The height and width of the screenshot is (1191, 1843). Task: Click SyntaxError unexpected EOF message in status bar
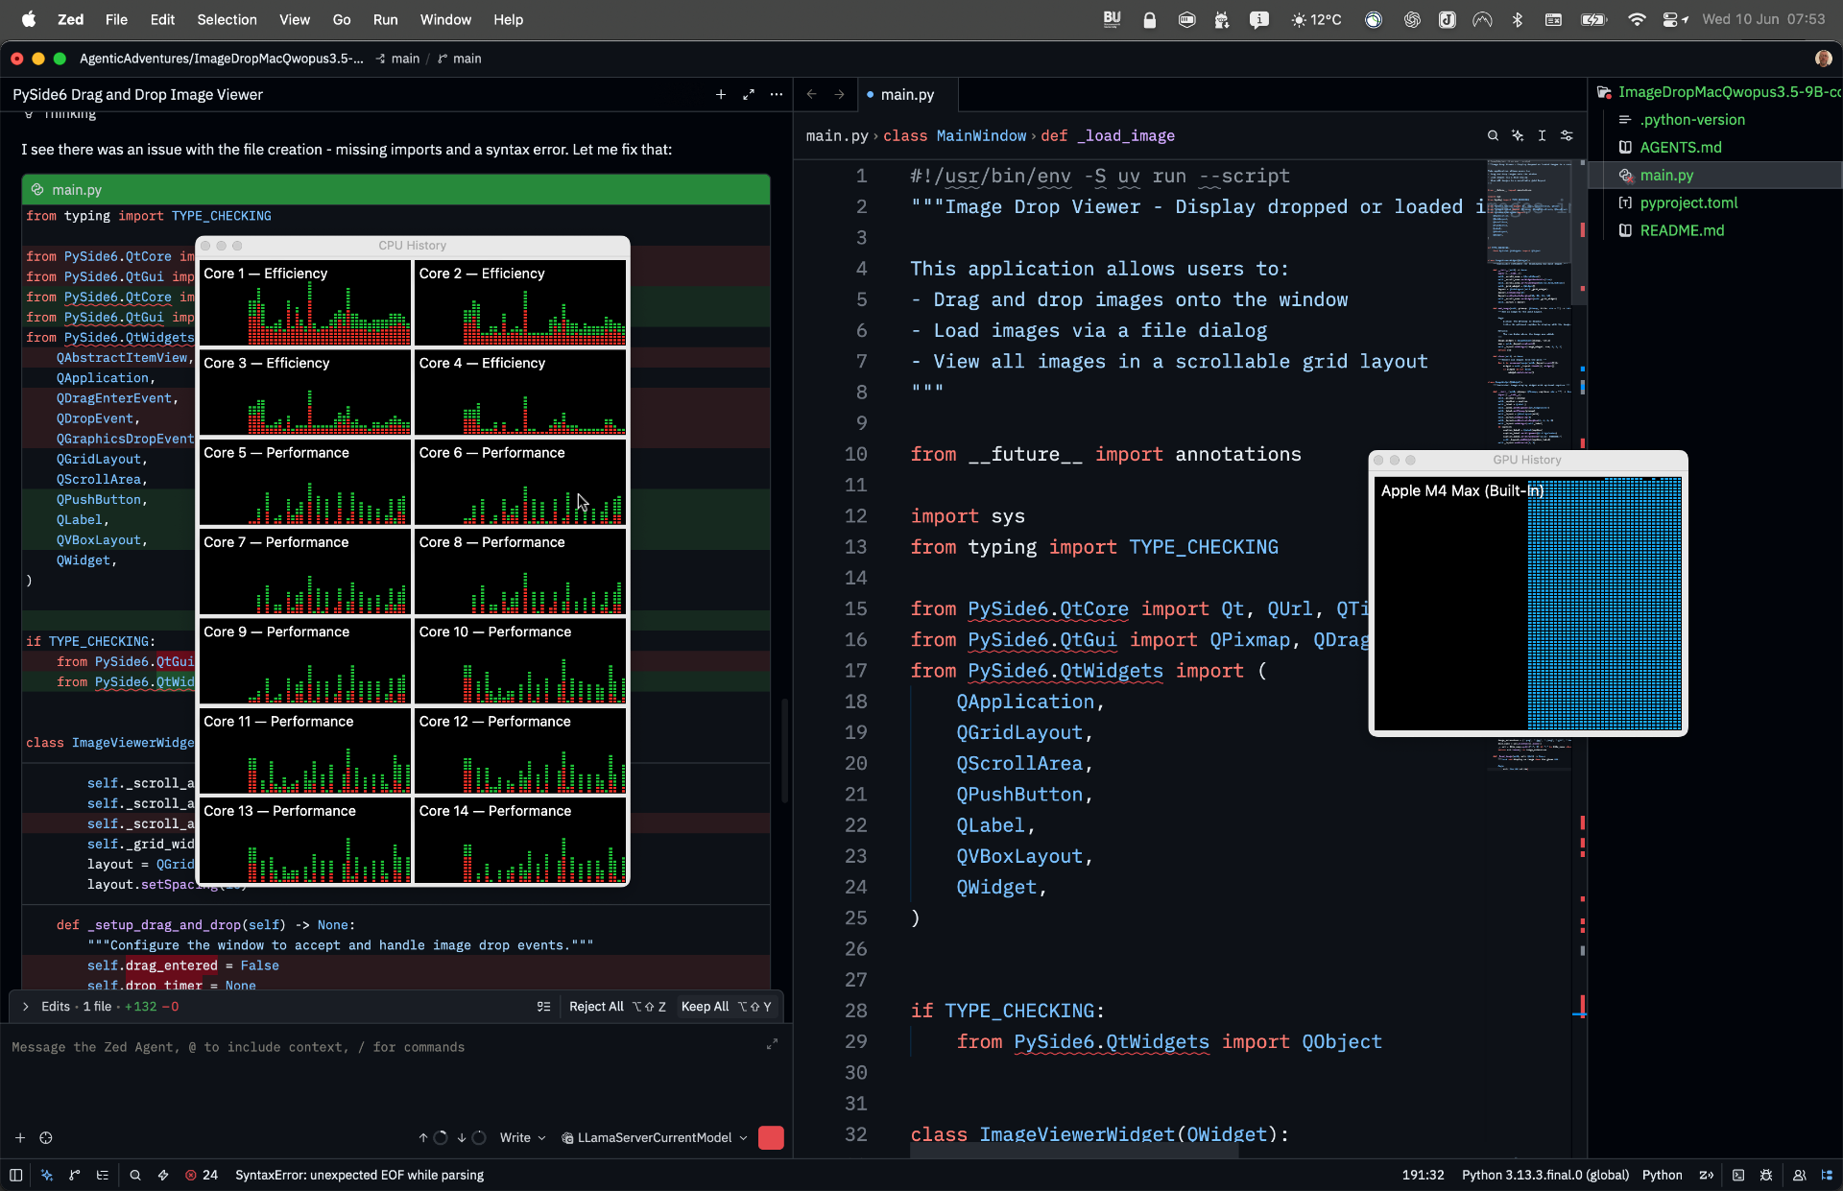[x=359, y=1176]
